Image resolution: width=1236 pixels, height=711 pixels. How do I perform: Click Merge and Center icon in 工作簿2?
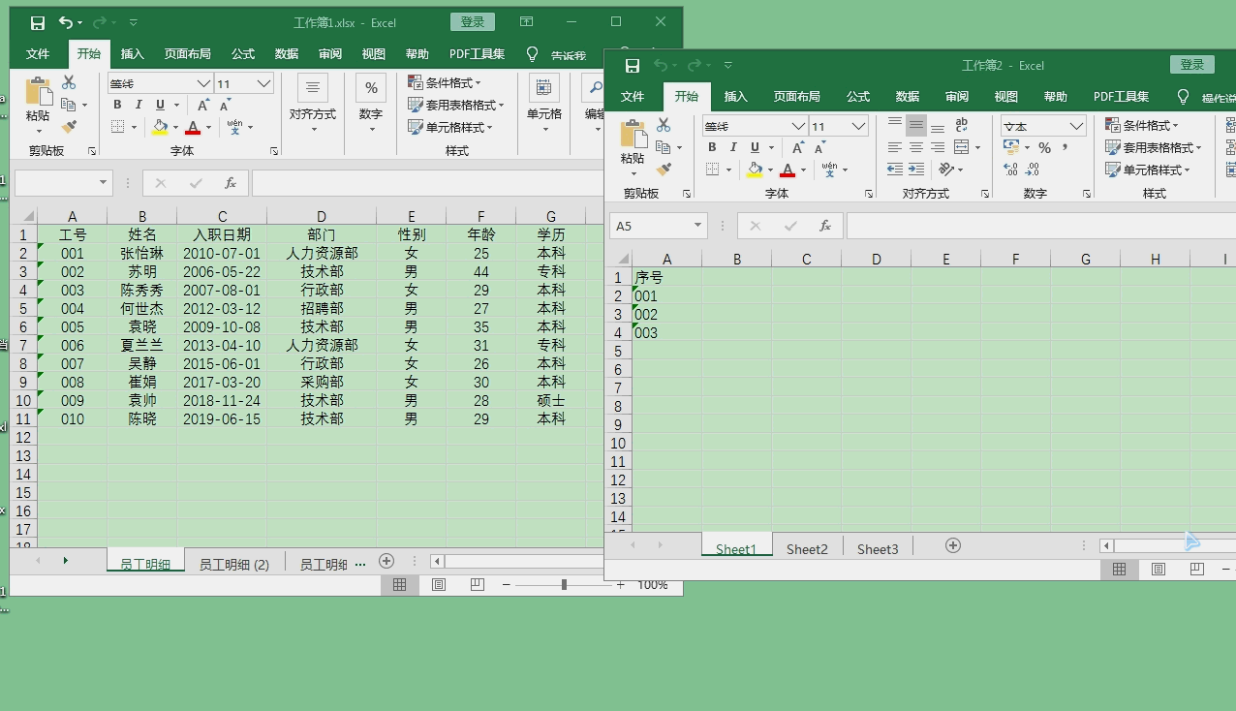point(962,147)
